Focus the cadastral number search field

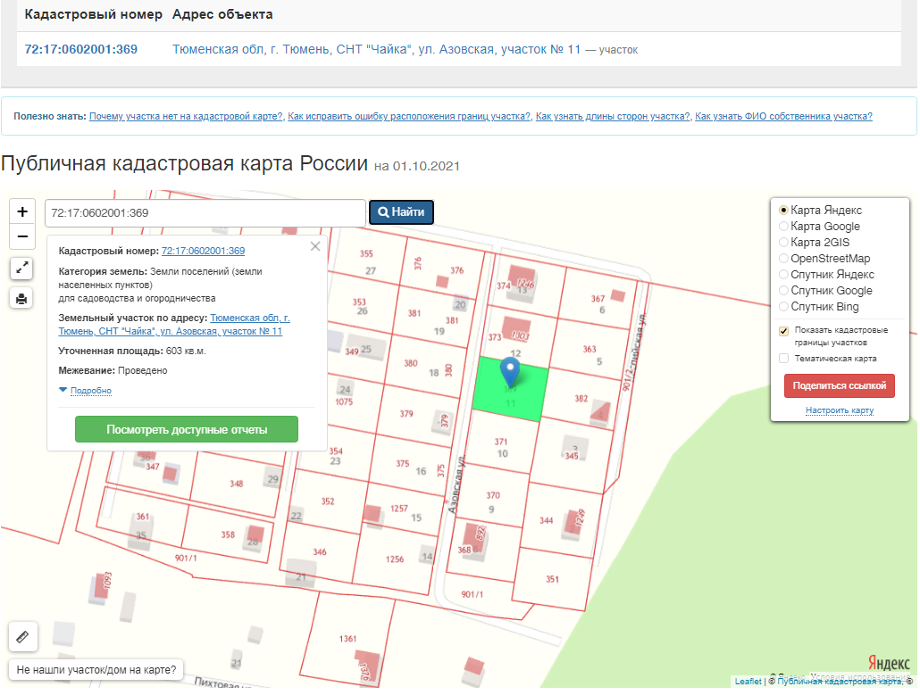pyautogui.click(x=205, y=212)
